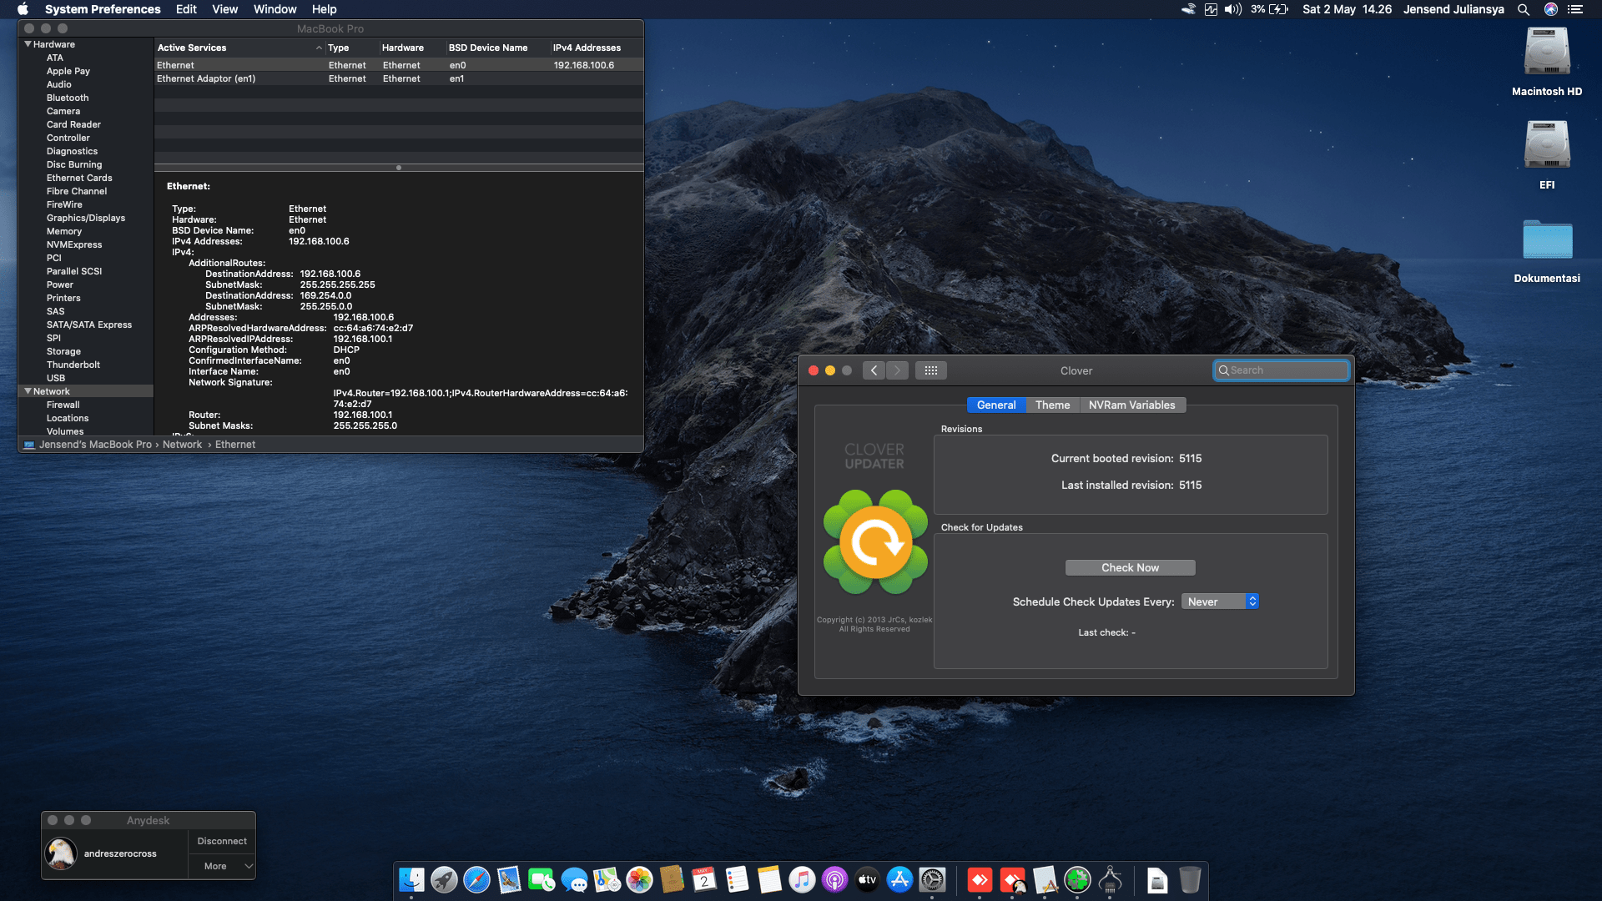Open Photos flower icon in dock
1602x901 pixels.
[639, 879]
